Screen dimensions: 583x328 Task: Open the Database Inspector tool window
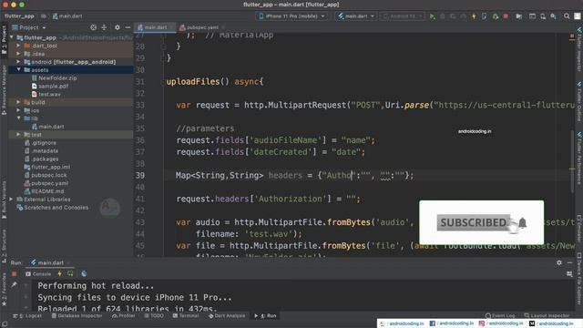[77, 316]
